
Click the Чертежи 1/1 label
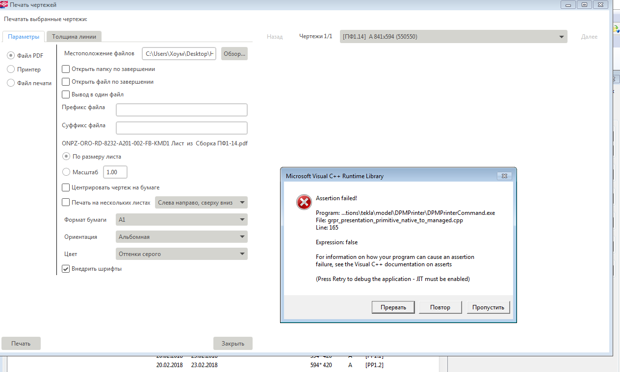pyautogui.click(x=316, y=37)
